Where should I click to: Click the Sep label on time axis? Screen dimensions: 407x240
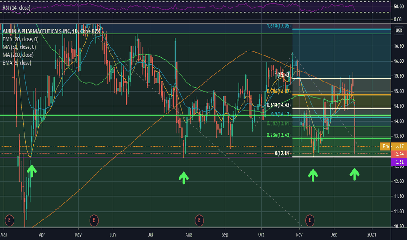coord(225,235)
